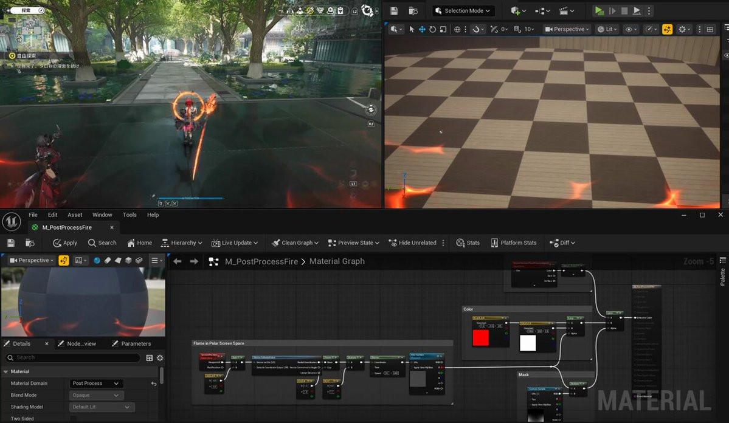Navigate forward in material graph
729x423 pixels.
(194, 261)
